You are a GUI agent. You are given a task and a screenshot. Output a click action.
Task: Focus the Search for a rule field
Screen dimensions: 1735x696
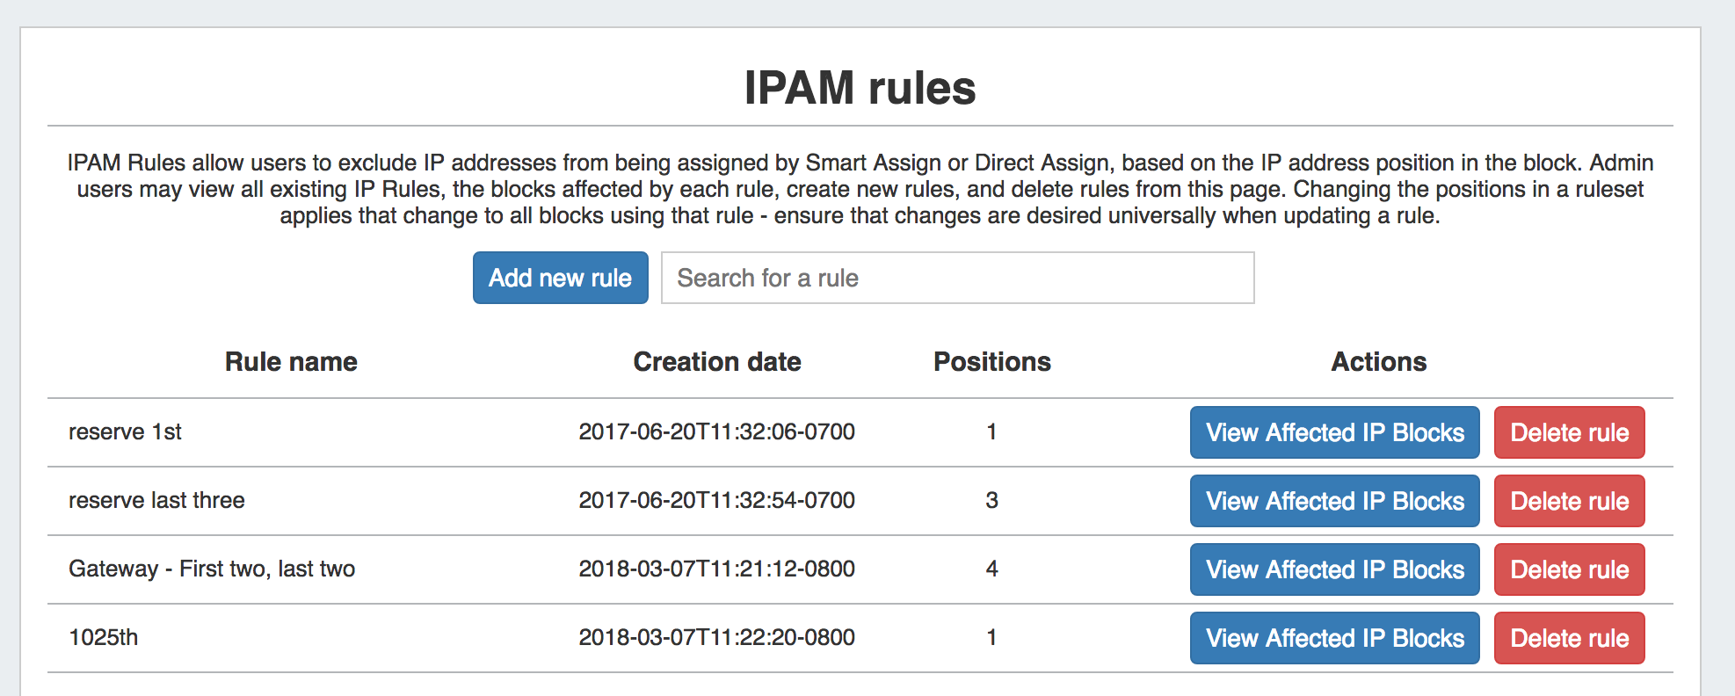click(957, 278)
